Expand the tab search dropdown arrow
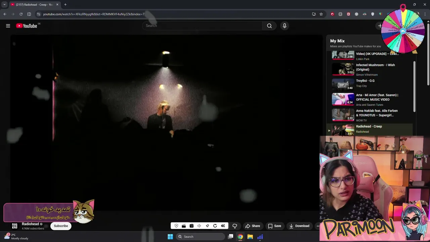The image size is (430, 242). pos(4,5)
